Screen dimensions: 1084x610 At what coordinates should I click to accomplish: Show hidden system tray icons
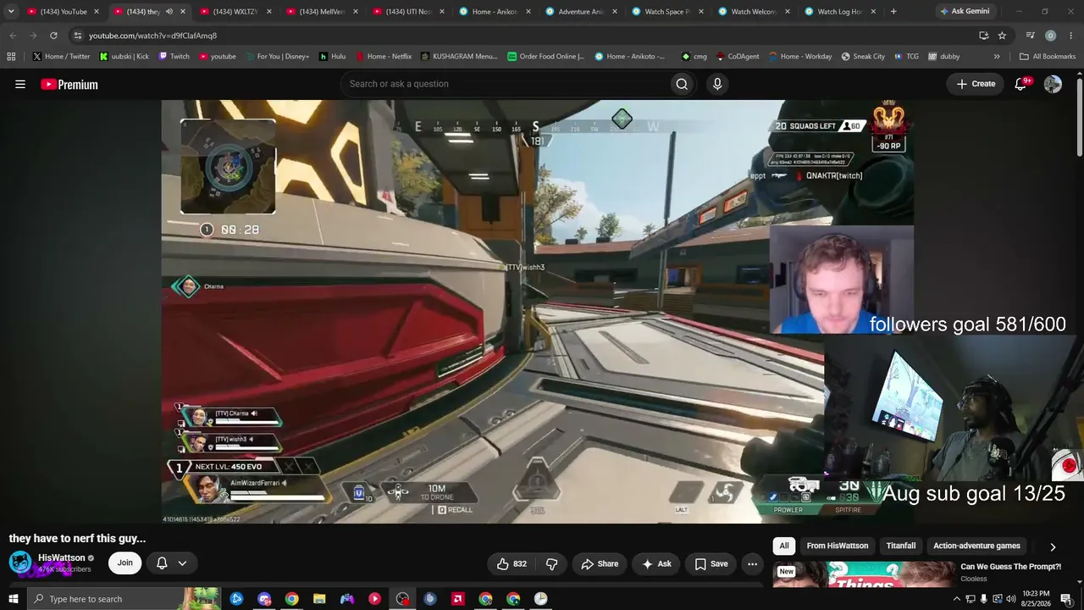pyautogui.click(x=957, y=599)
